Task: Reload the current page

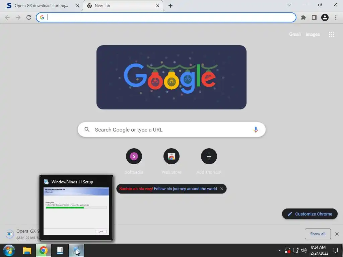Action: click(29, 17)
